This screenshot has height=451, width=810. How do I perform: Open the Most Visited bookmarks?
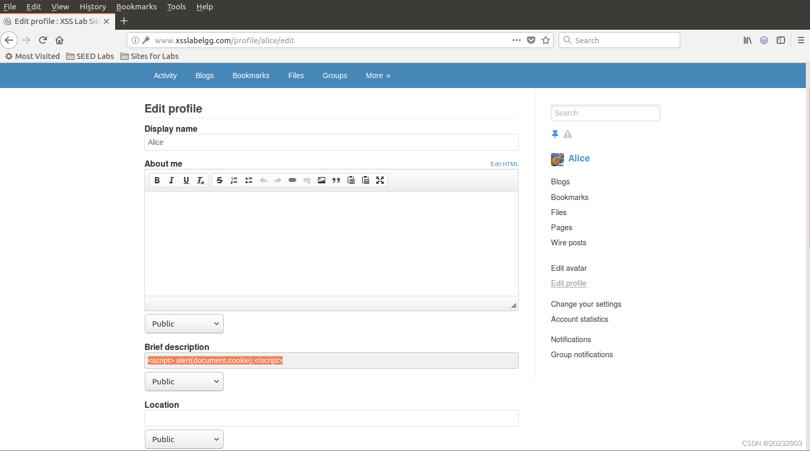tap(32, 56)
